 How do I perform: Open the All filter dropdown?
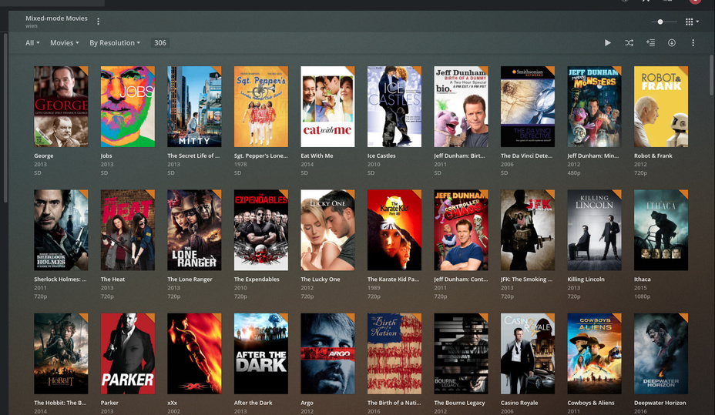(x=32, y=43)
